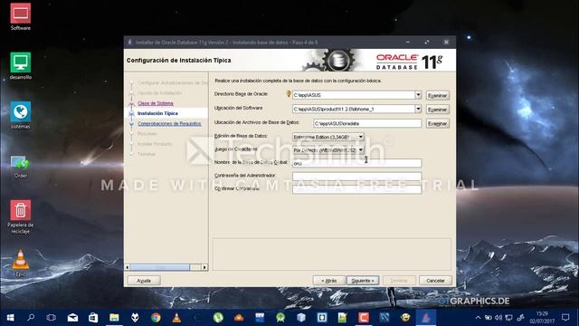Launch Google Chrome from taskbar

(156, 318)
